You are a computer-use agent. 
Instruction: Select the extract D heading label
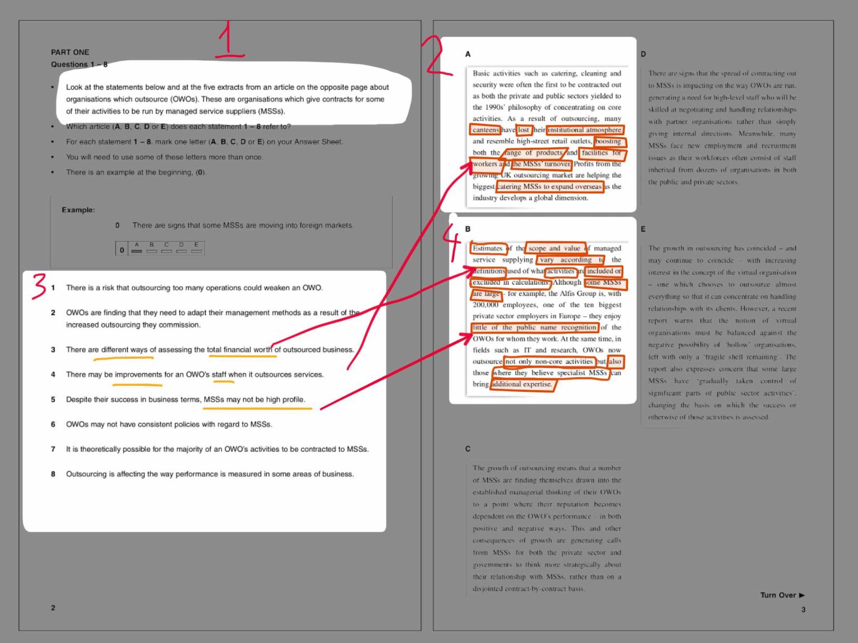coord(643,54)
